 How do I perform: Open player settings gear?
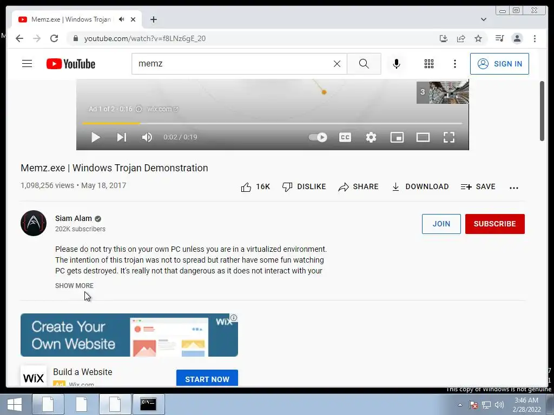(371, 137)
